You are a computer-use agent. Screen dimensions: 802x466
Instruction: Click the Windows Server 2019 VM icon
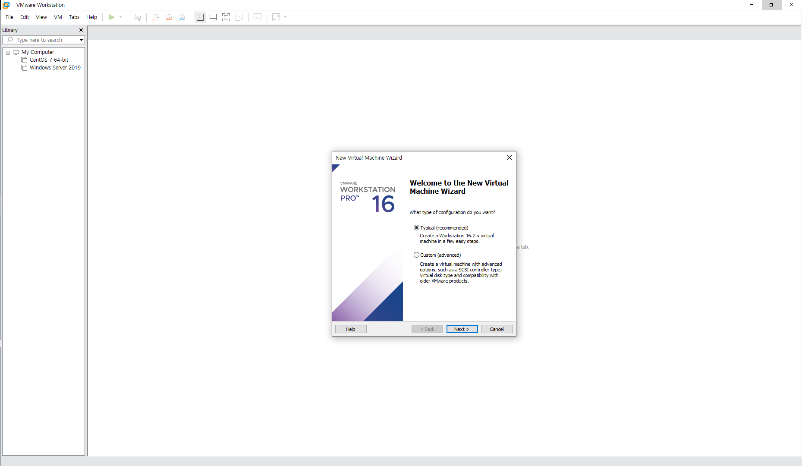coord(24,68)
